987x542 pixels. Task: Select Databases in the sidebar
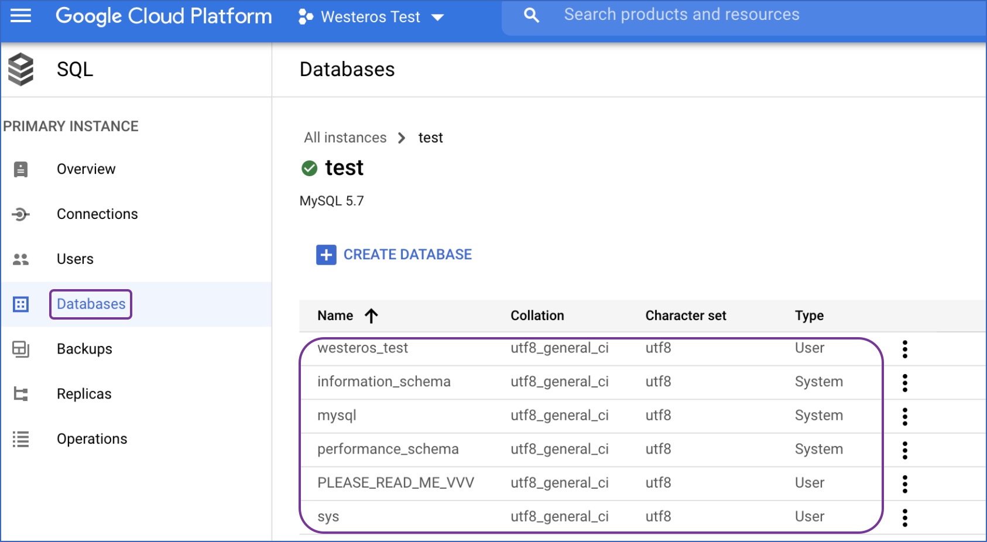click(91, 304)
